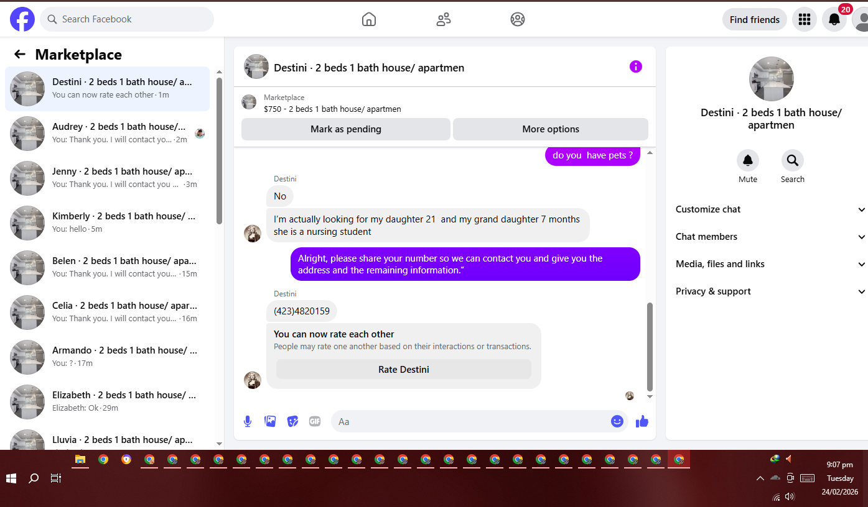Open Task View on taskbar
This screenshot has width=868, height=507.
point(56,478)
